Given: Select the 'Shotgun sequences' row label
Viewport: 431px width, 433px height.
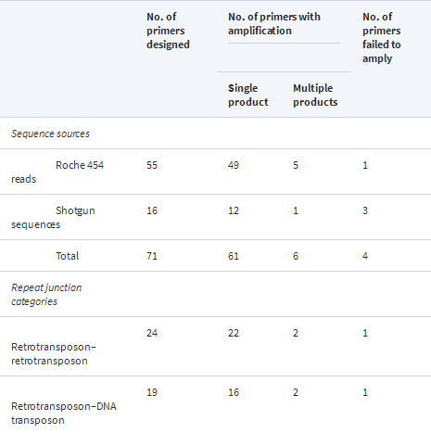Looking at the screenshot, I should click(53, 217).
